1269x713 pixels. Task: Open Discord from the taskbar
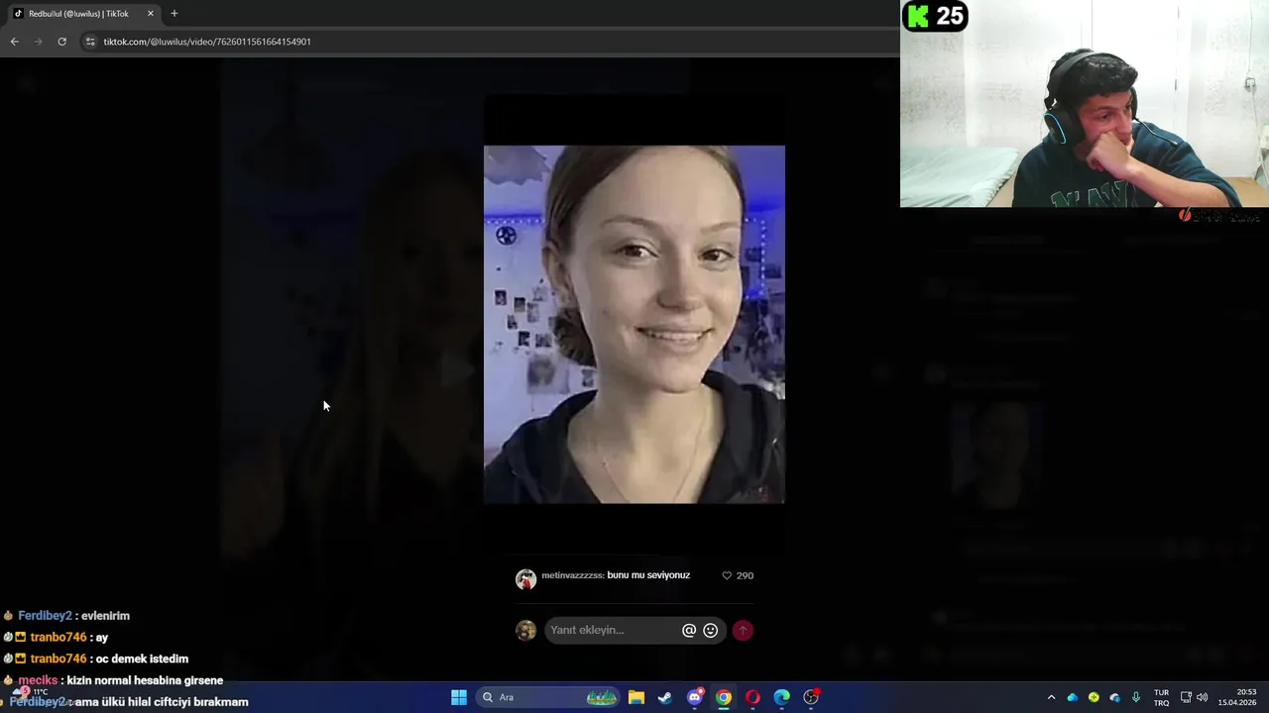695,697
